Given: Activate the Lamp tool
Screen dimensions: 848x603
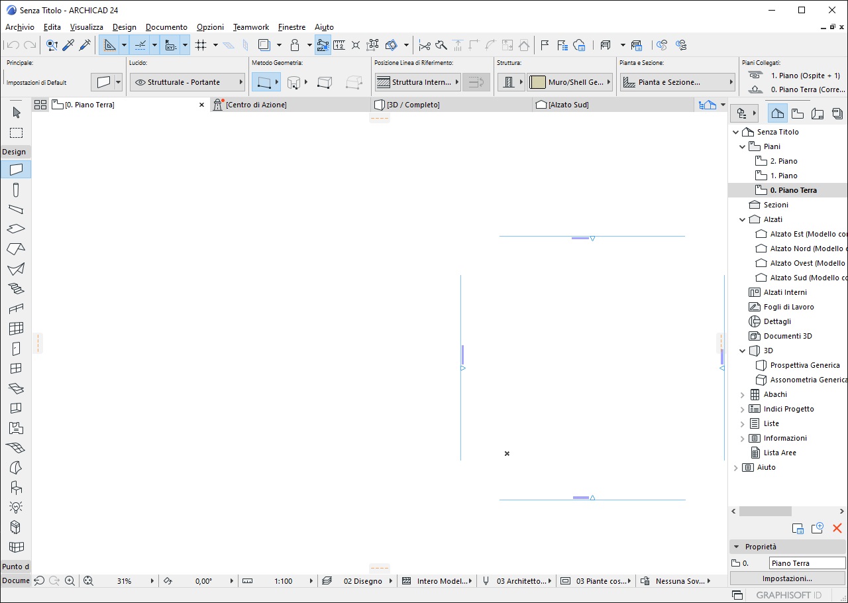Looking at the screenshot, I should (x=16, y=508).
